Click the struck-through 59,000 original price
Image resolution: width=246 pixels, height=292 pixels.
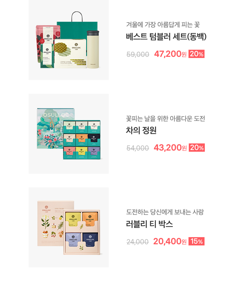point(138,54)
